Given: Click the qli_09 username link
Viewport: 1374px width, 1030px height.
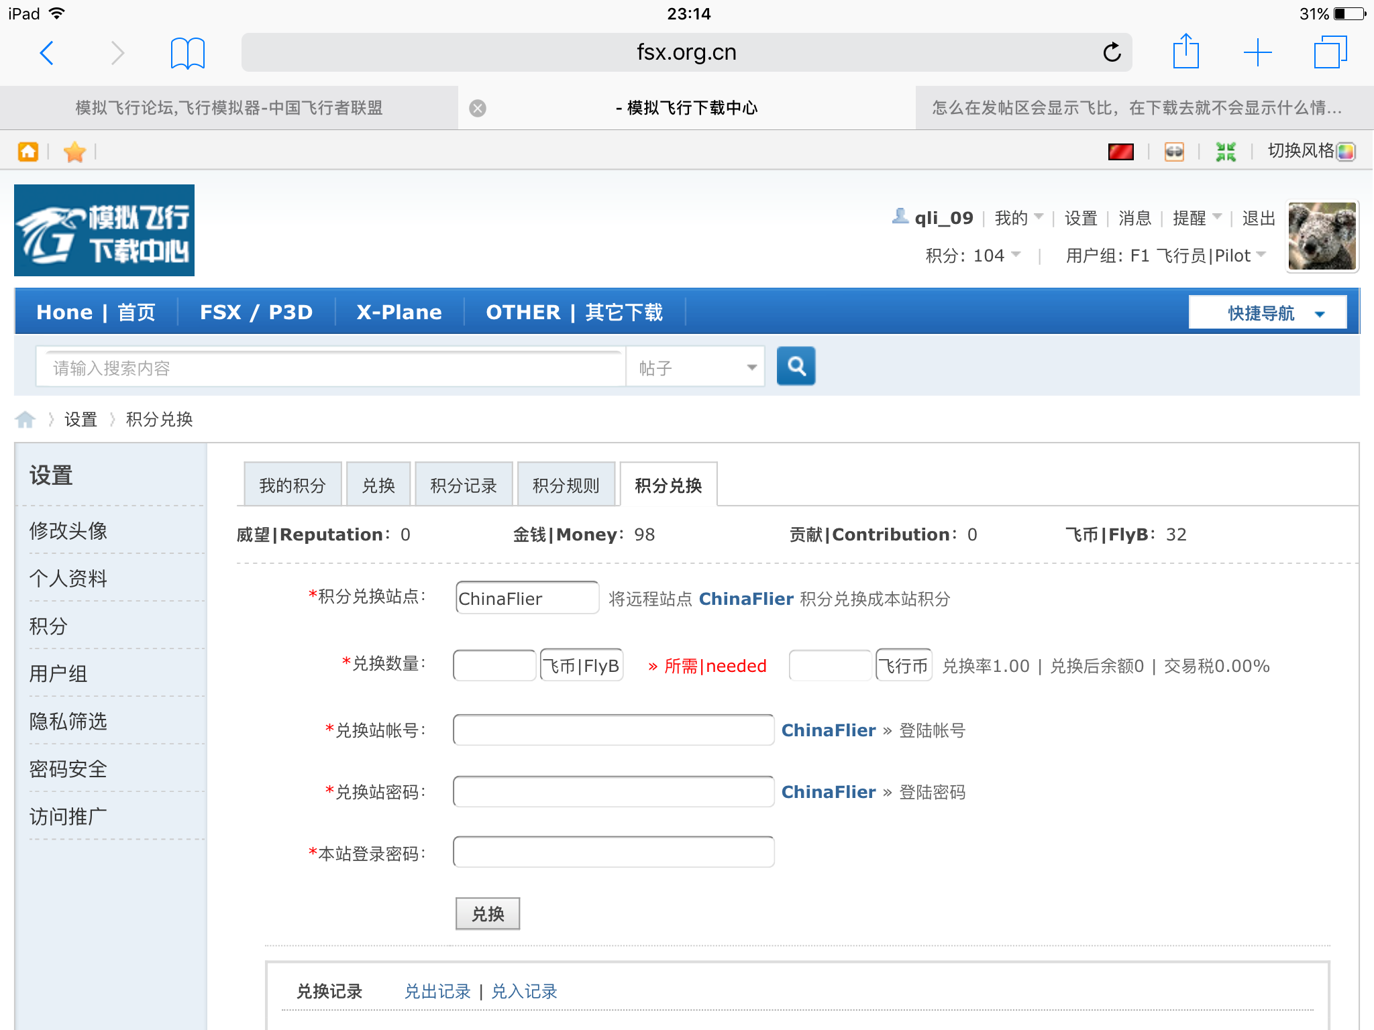Looking at the screenshot, I should pos(944,218).
